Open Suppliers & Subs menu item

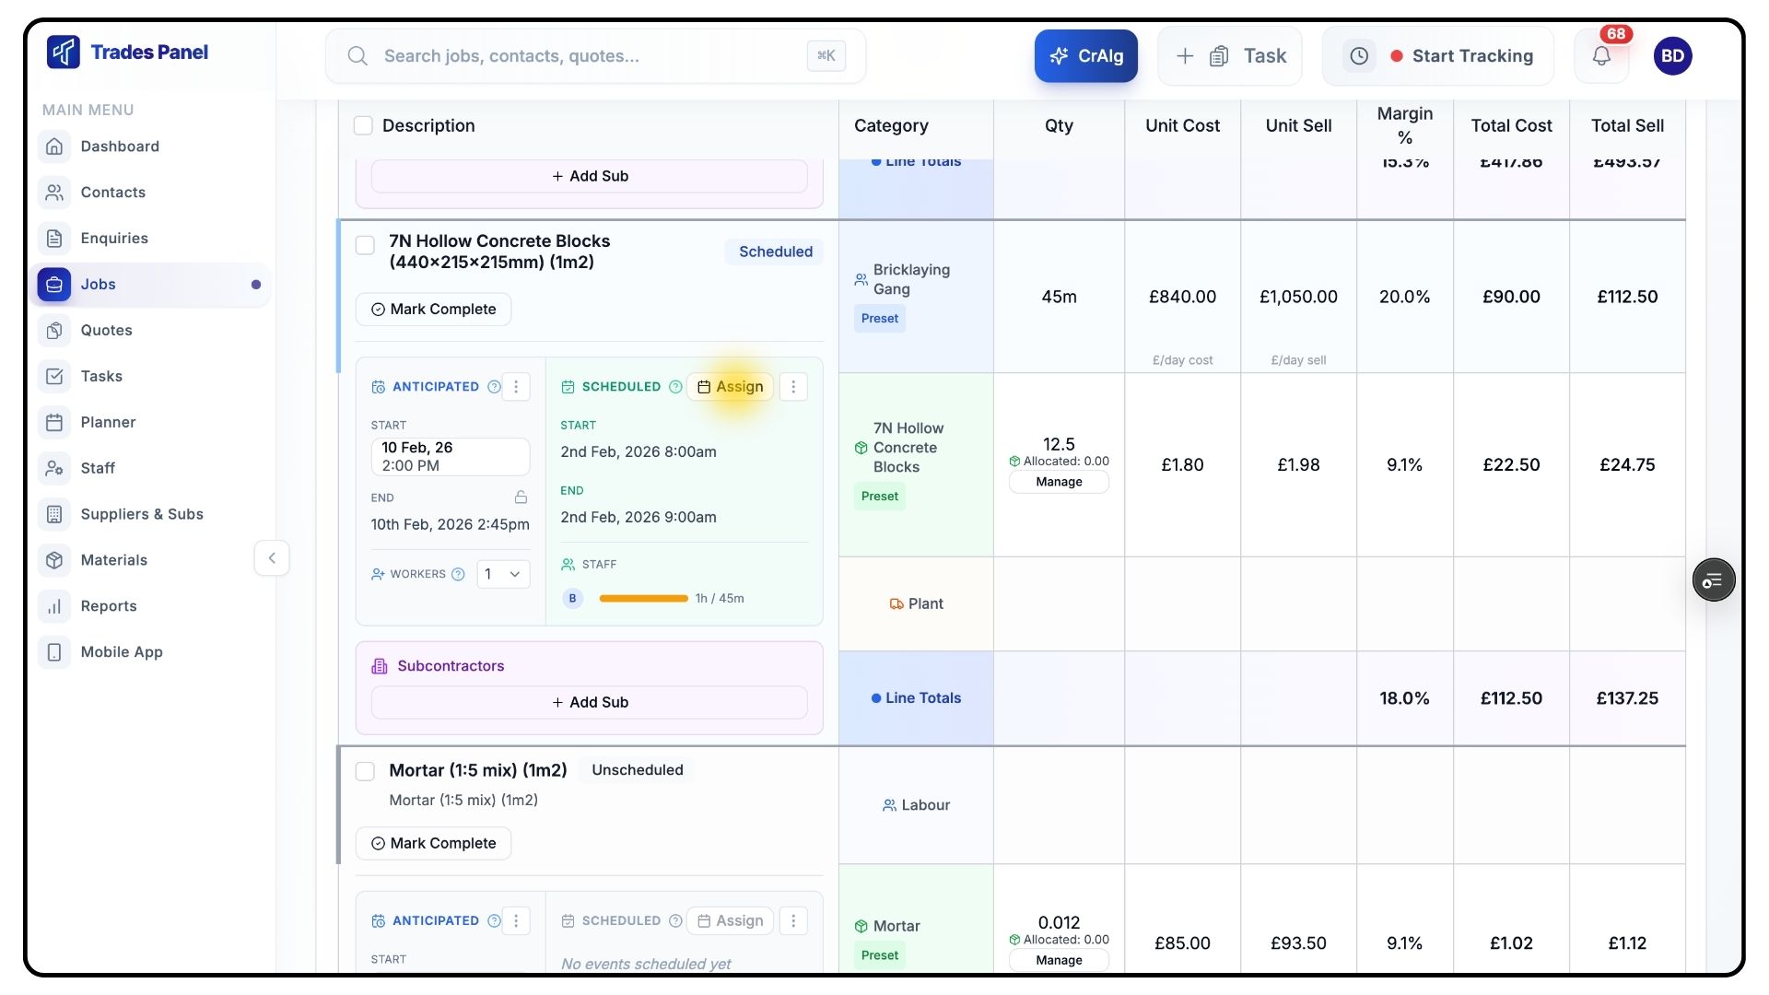[142, 514]
